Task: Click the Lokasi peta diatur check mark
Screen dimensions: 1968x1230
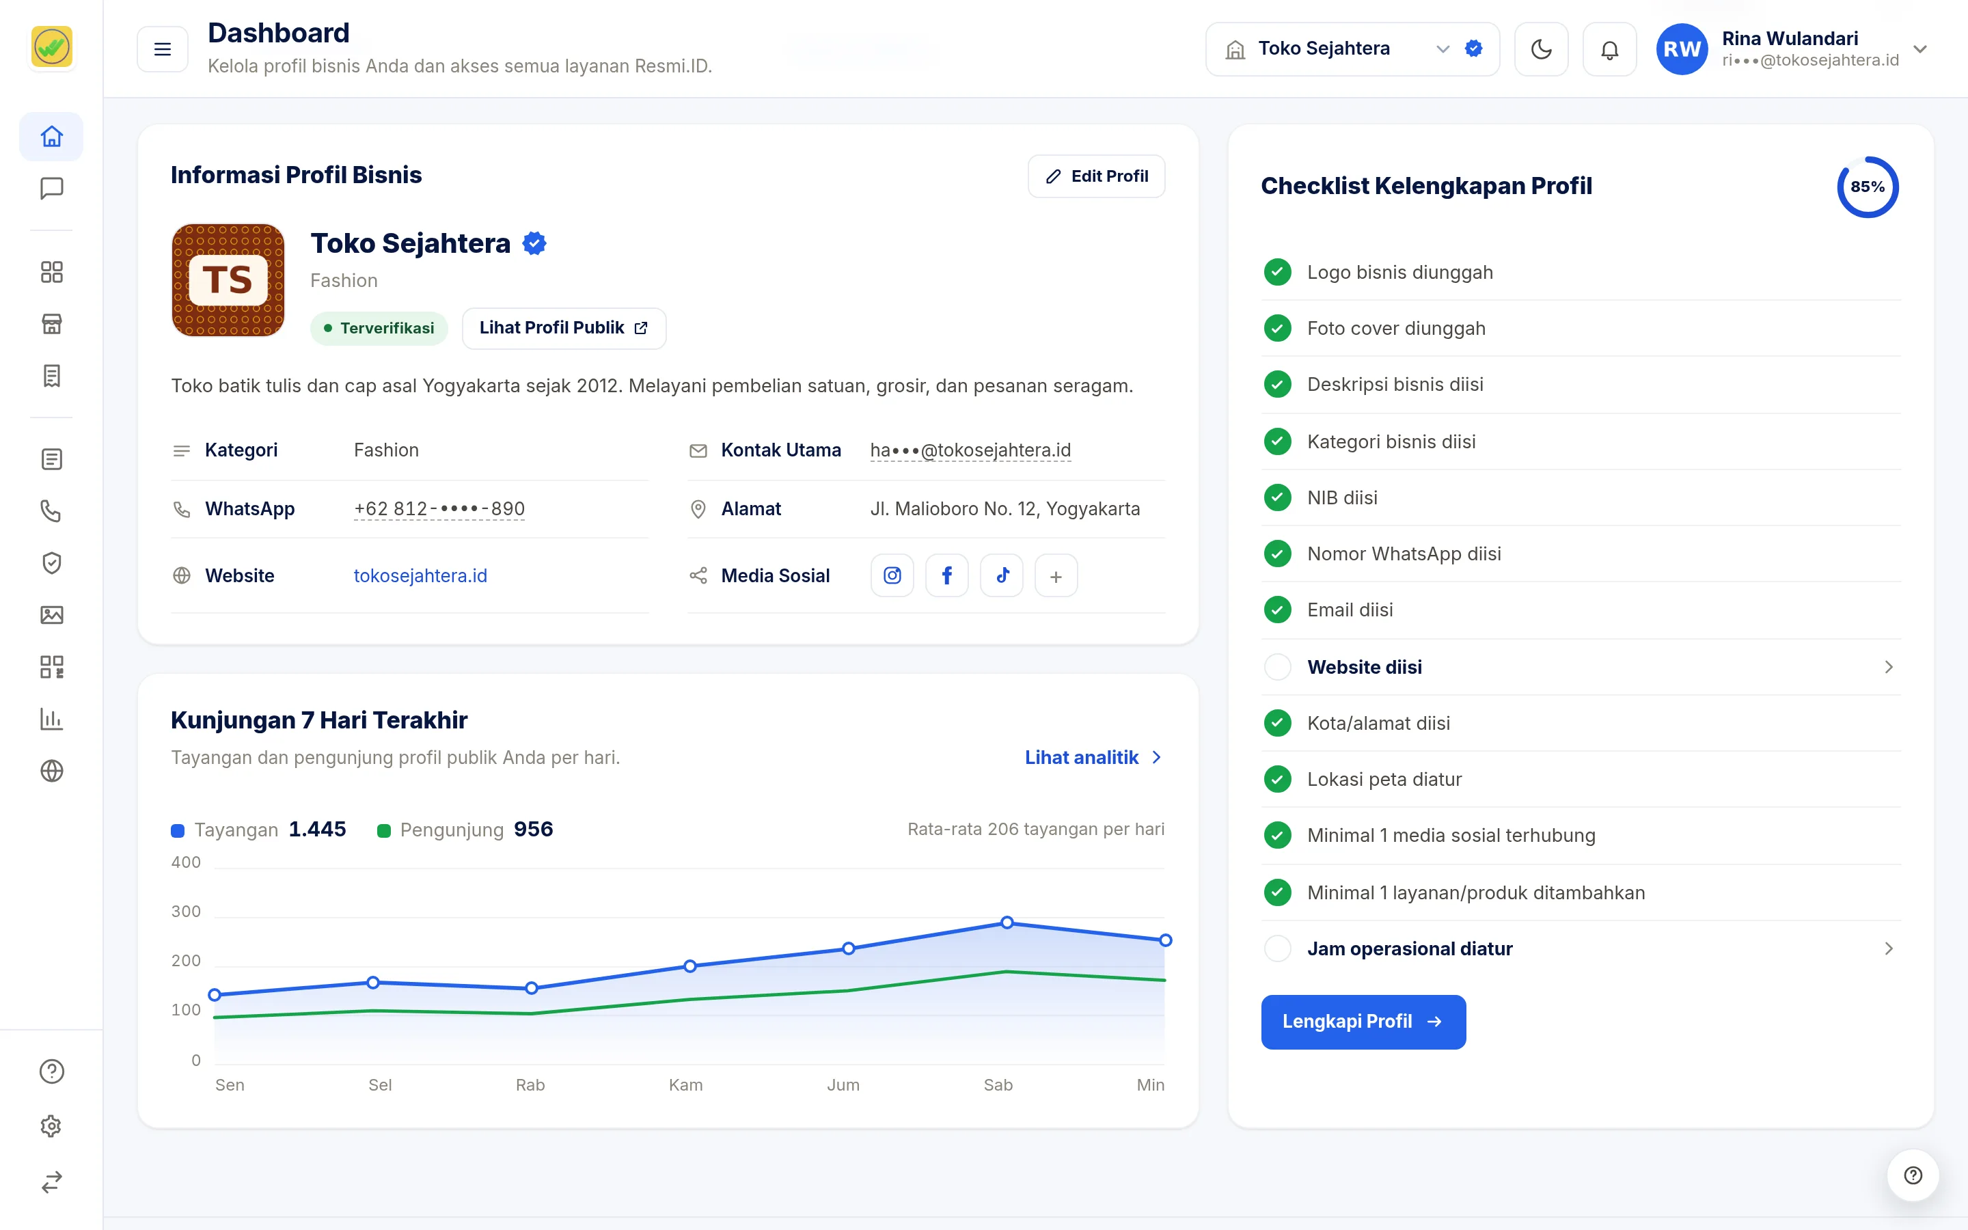Action: pyautogui.click(x=1278, y=779)
